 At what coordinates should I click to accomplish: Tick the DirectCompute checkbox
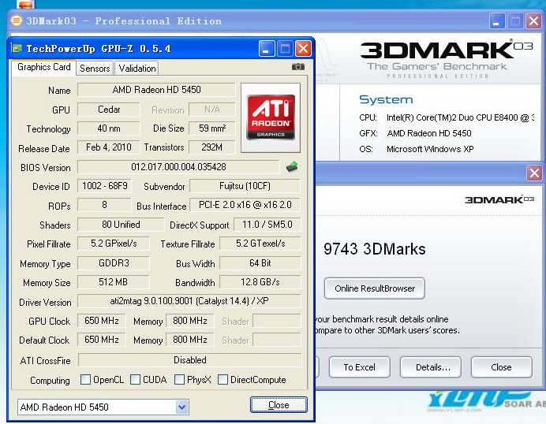pyautogui.click(x=223, y=380)
